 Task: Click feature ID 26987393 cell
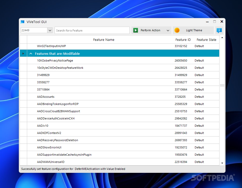click(x=181, y=140)
